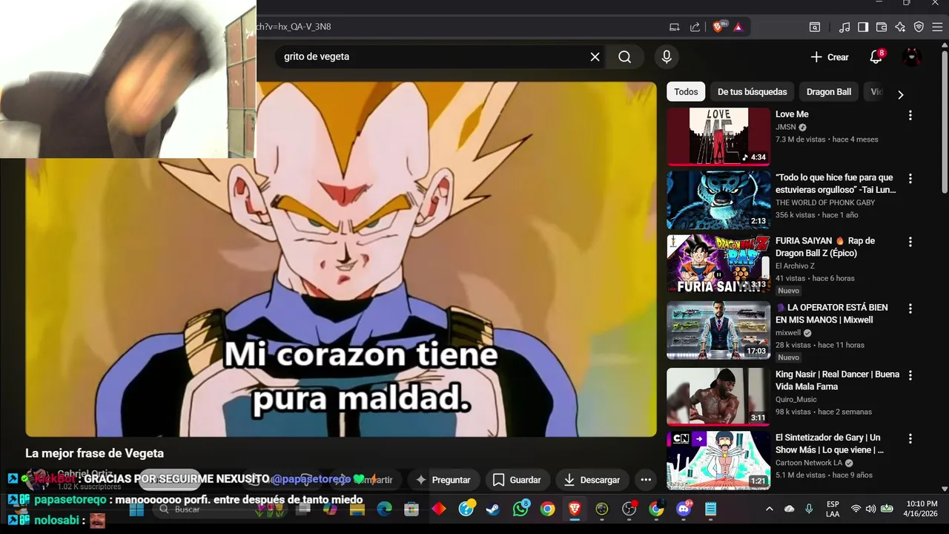Click the Love Me video thumbnail

tap(718, 136)
